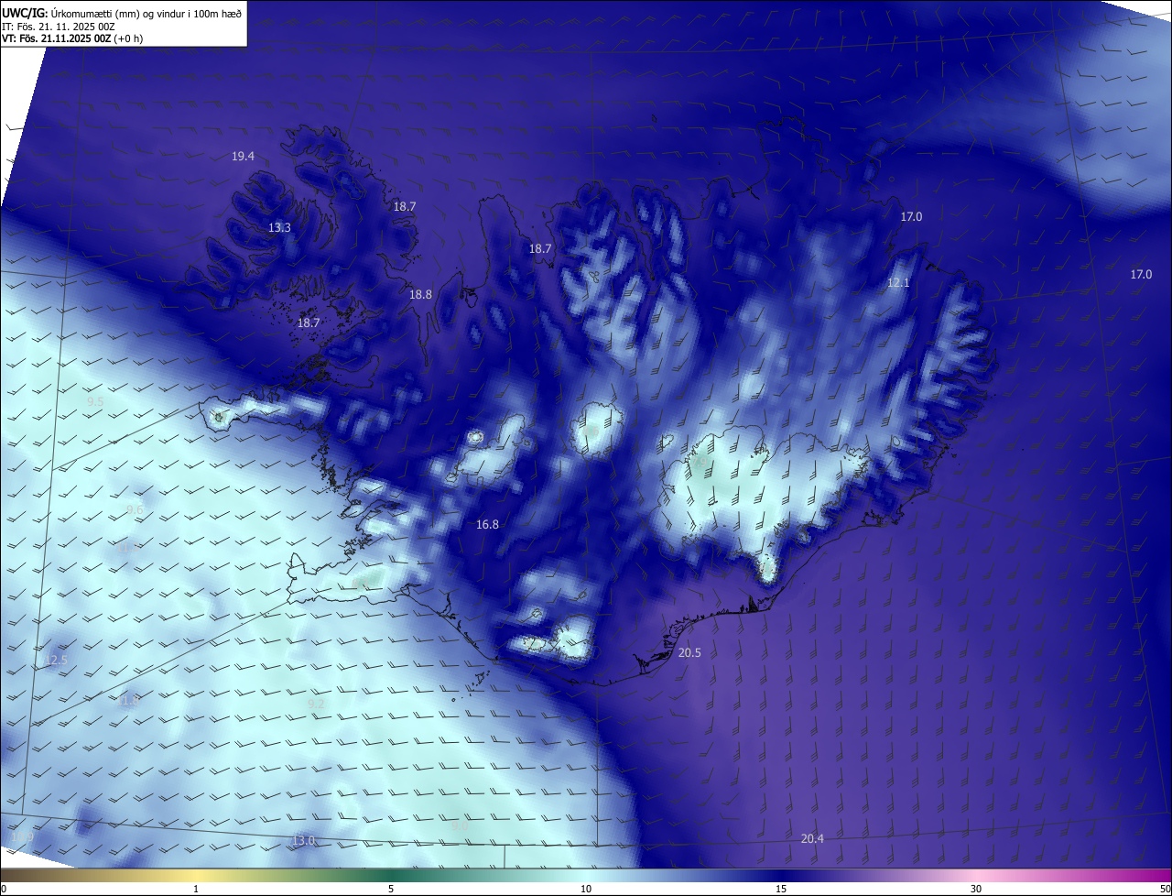Click the '1' tick on the color scale

[x=196, y=889]
